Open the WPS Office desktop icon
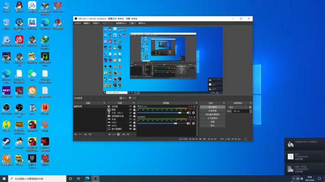This screenshot has height=182, width=325. pos(58,7)
